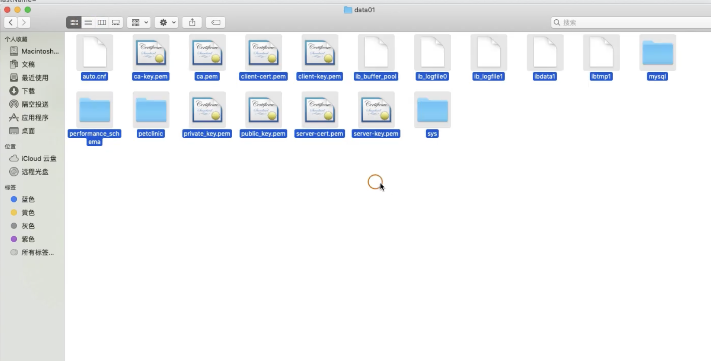Show all tags via 所有标签
This screenshot has width=711, height=361.
(x=37, y=253)
